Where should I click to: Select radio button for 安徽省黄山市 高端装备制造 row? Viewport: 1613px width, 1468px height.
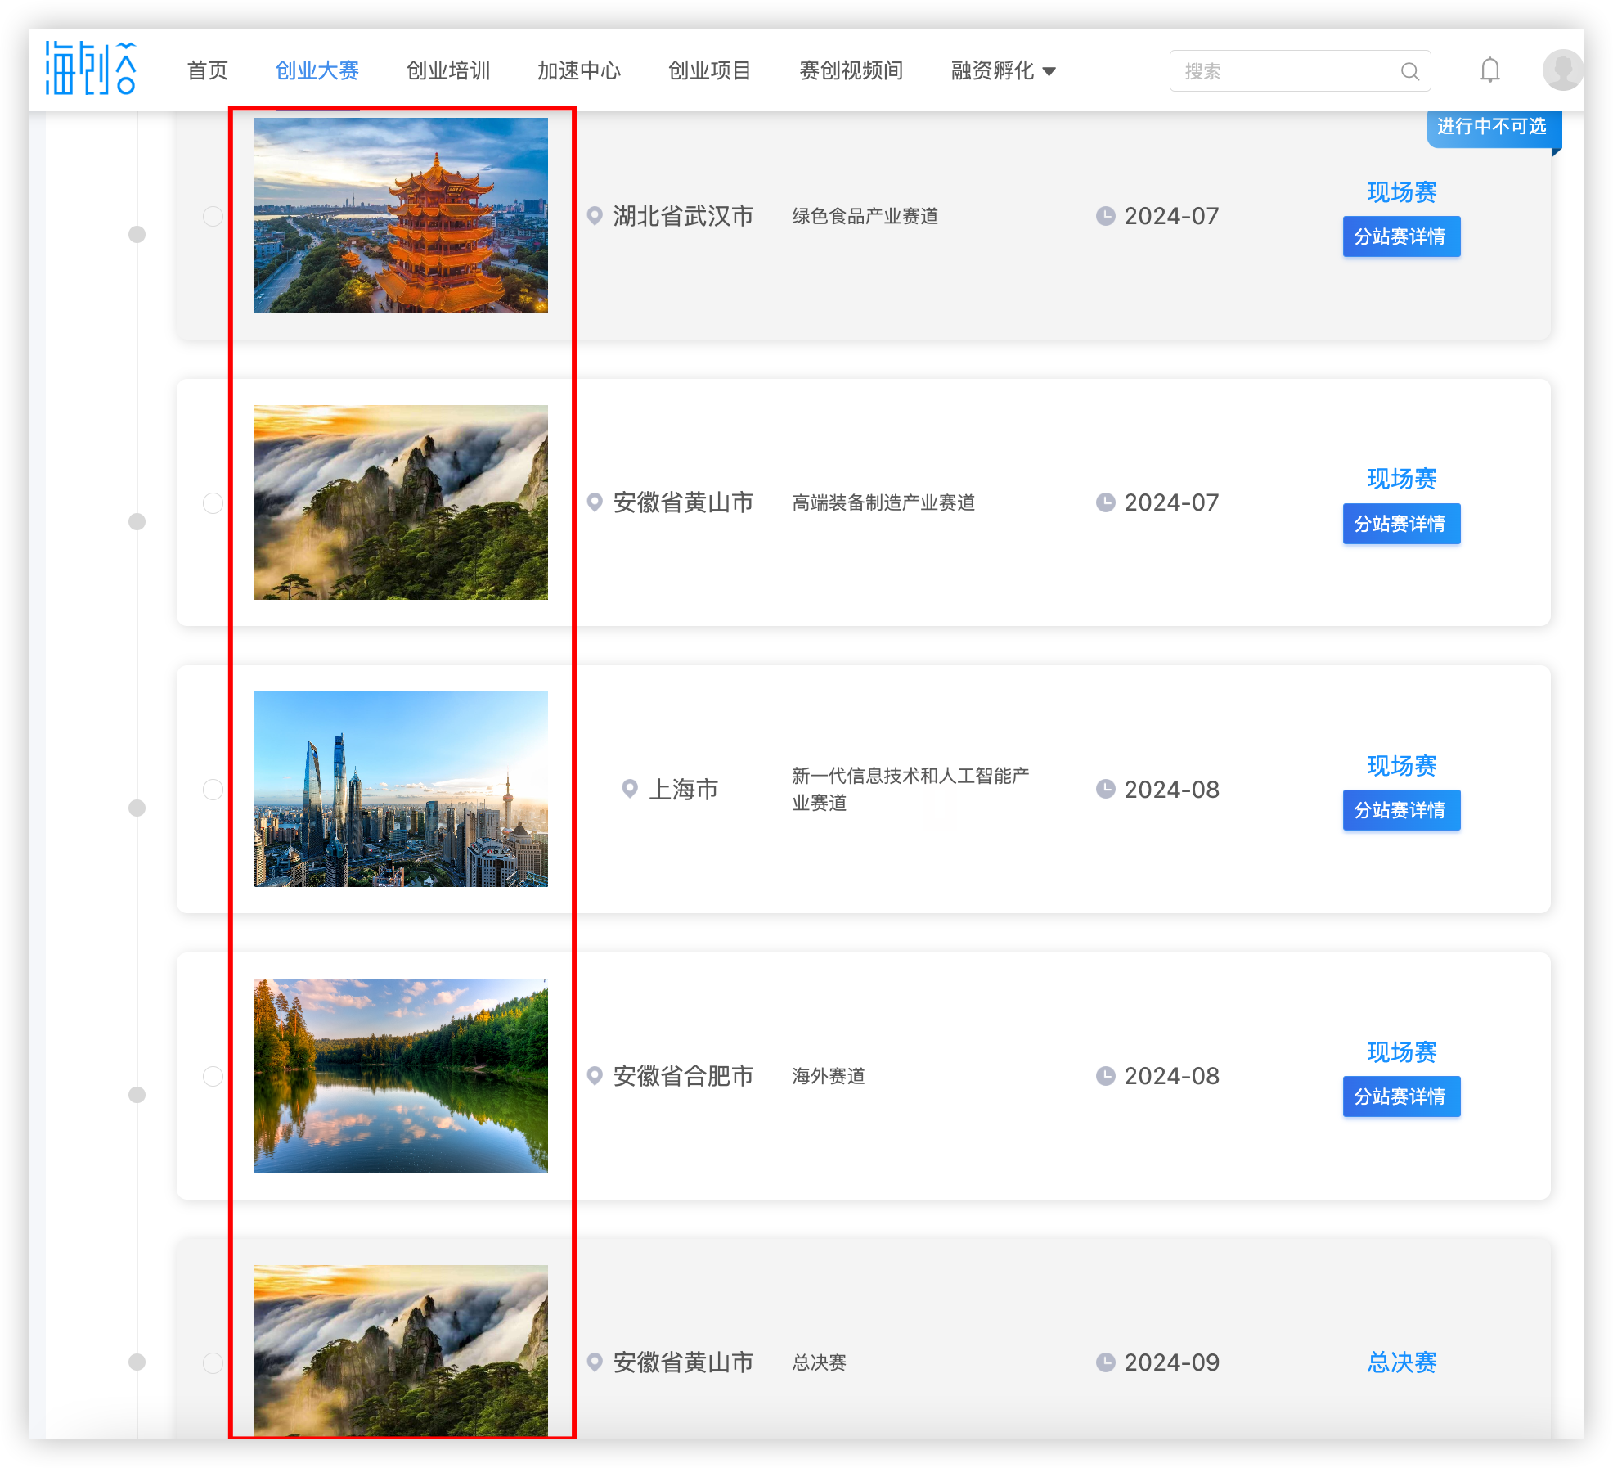click(x=213, y=502)
